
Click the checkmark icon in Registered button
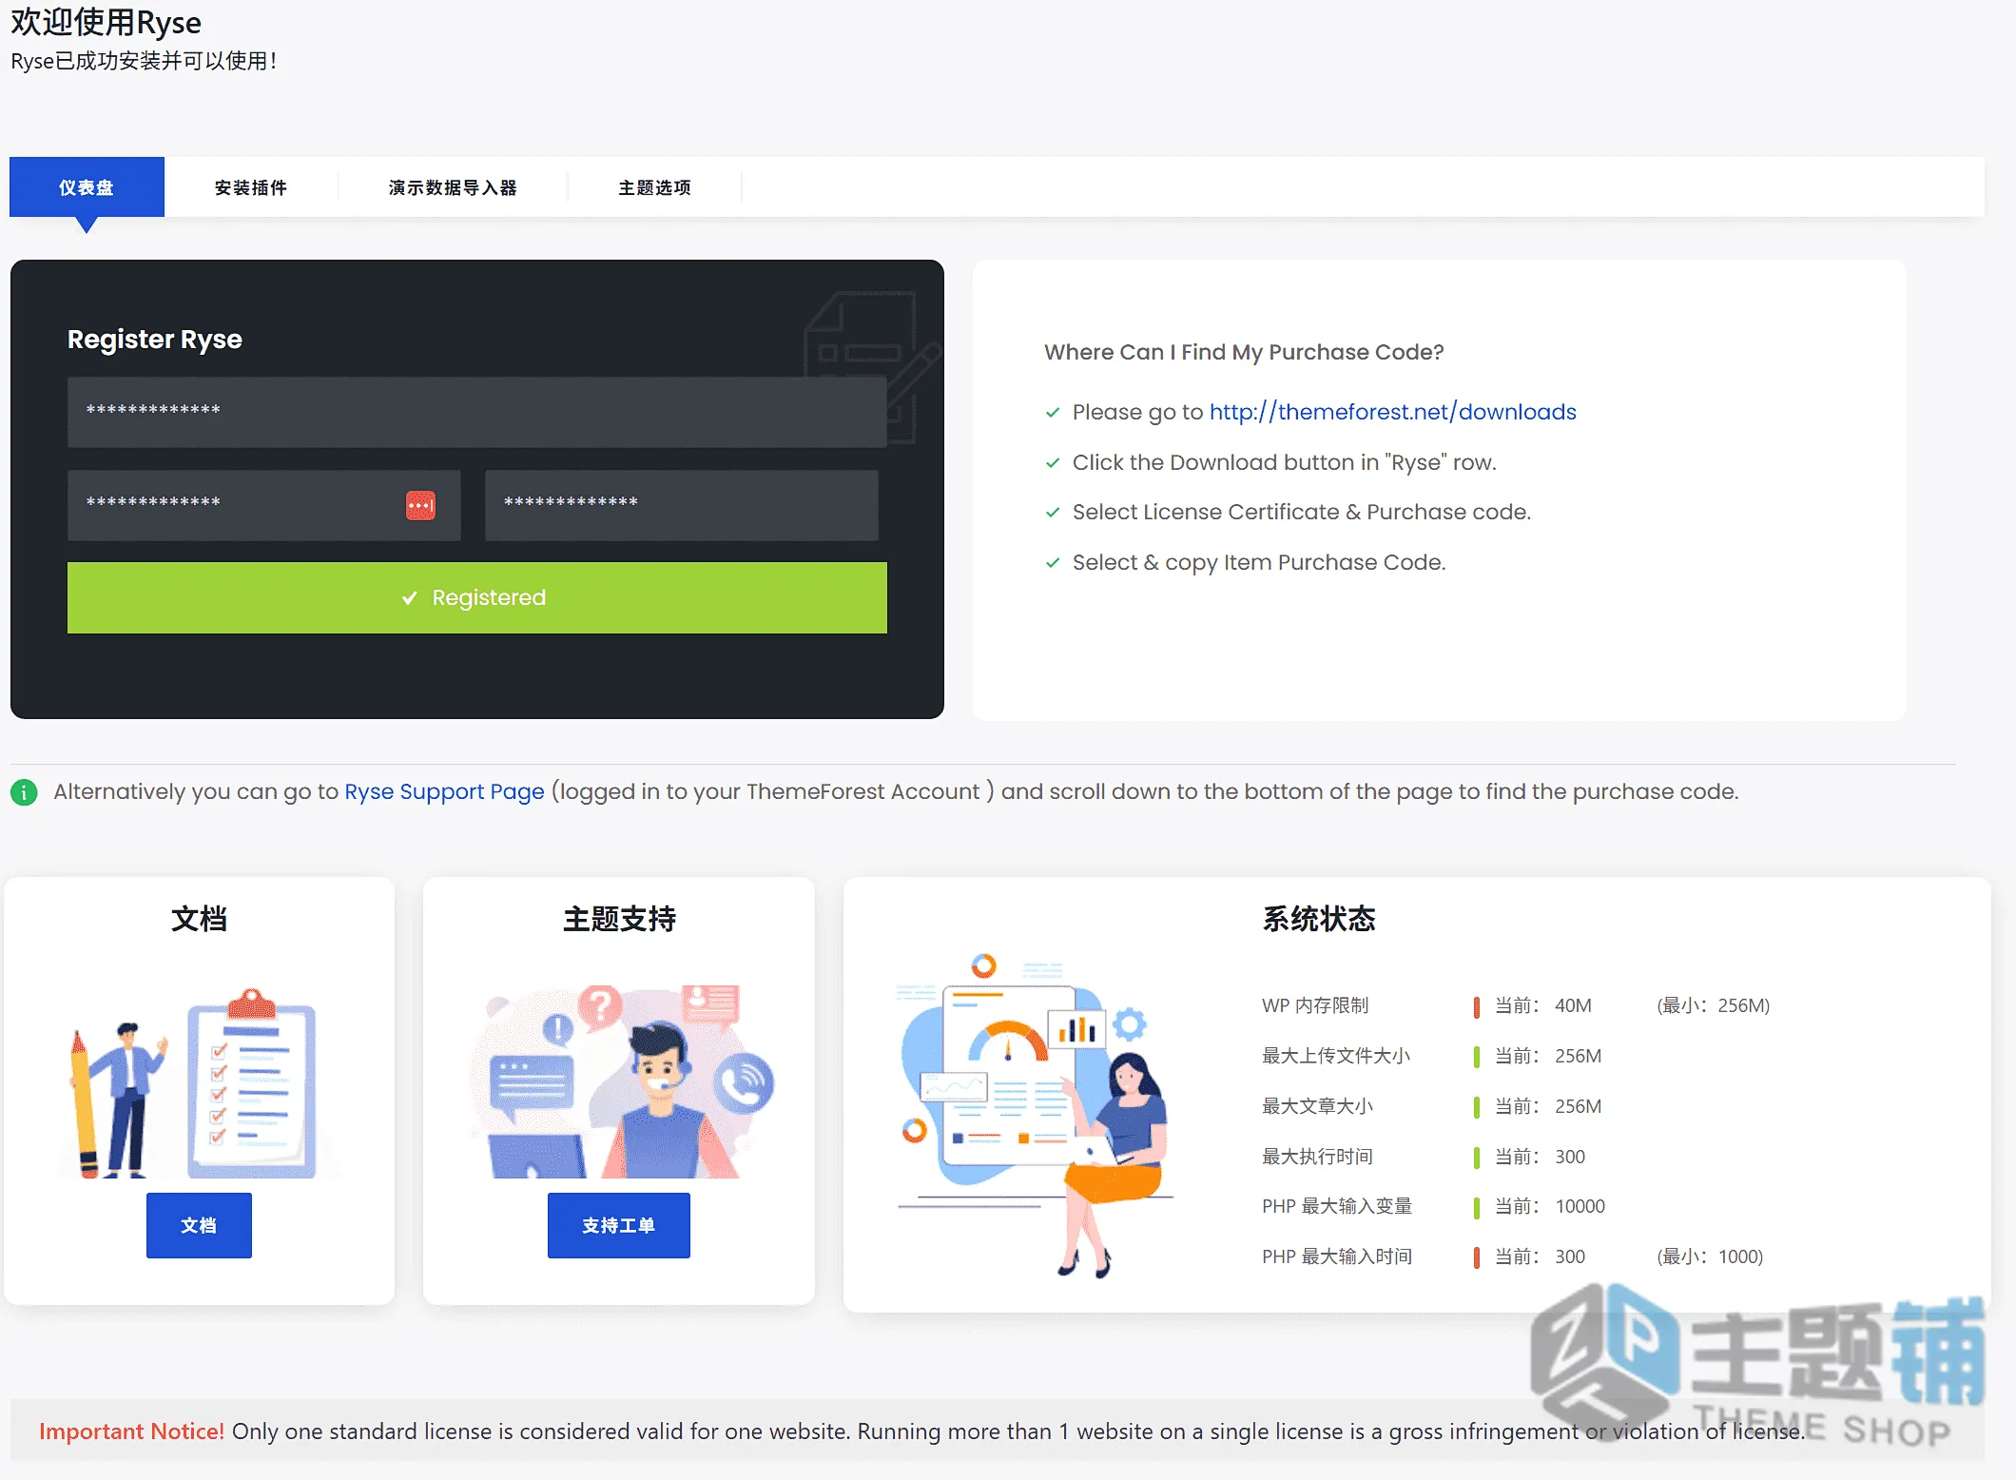click(410, 598)
